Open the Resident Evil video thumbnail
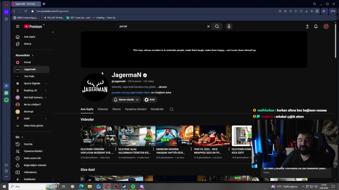This screenshot has height=190, width=339. tap(99, 136)
